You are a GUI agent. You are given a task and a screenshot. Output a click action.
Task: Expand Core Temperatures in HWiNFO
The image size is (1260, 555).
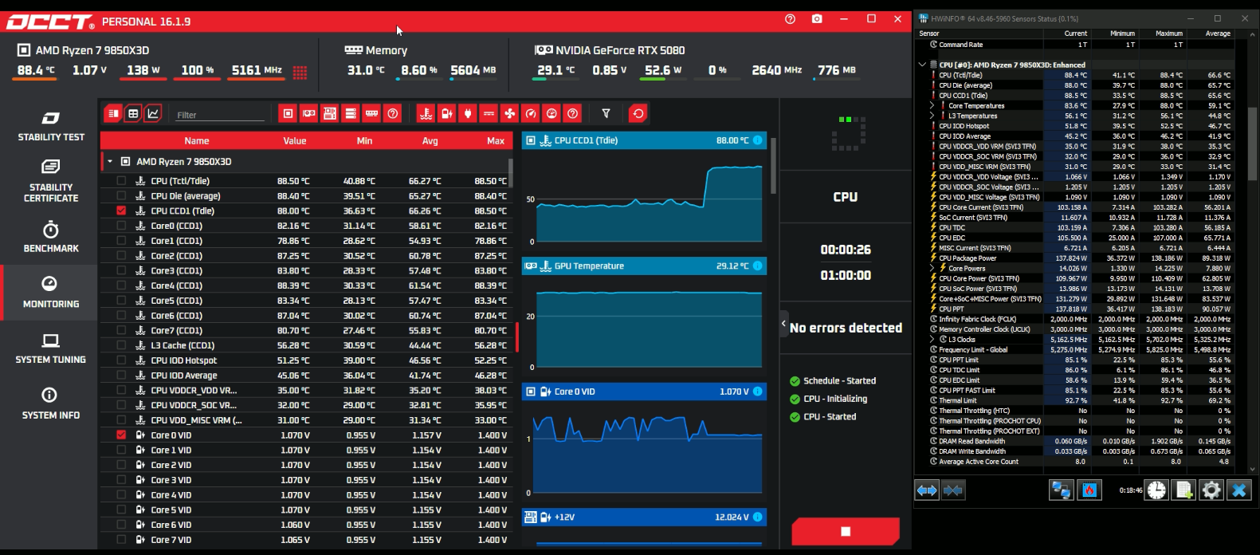coord(932,105)
